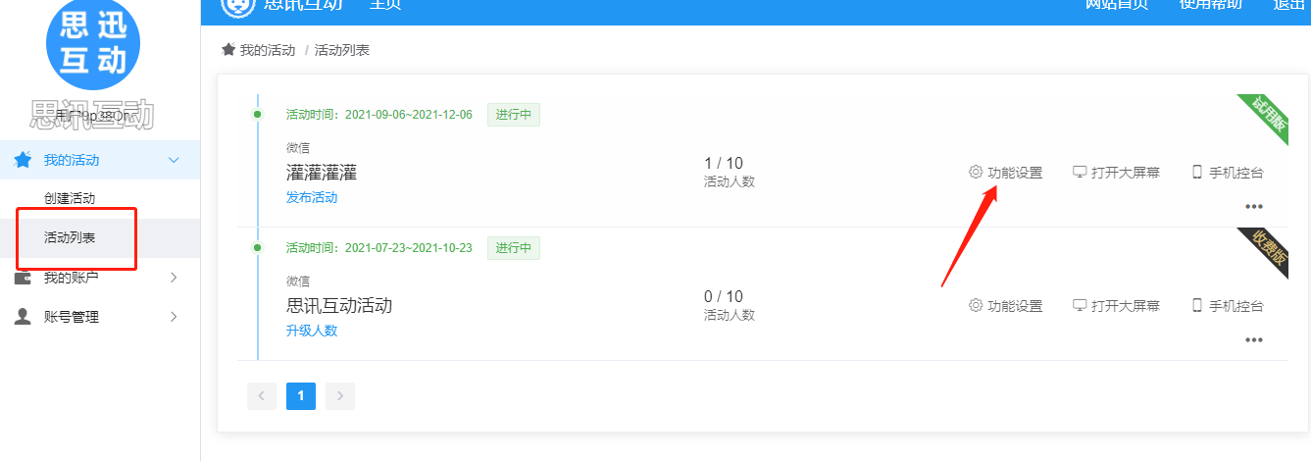Viewport: 1311px width, 461px height.
Task: Click star icon beside 我的活动 in sidebar
Action: click(23, 160)
